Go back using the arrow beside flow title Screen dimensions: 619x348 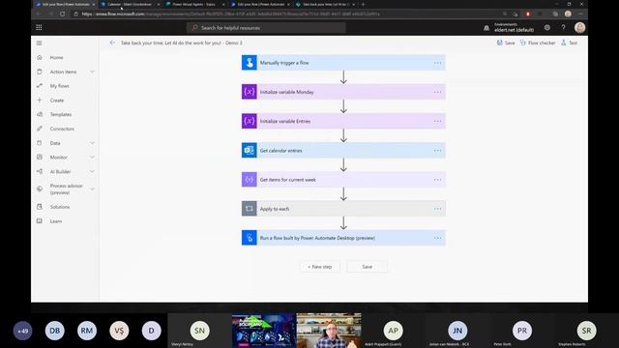click(112, 43)
